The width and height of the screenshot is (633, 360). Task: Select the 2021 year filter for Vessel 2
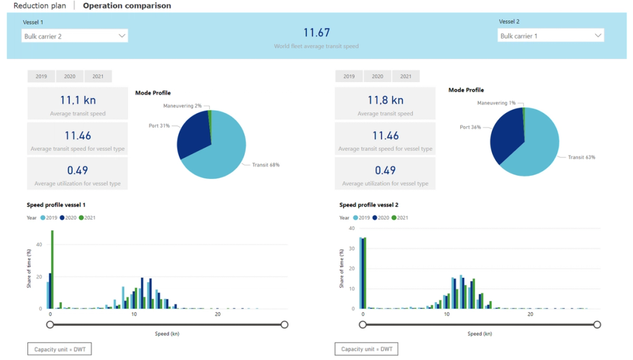[406, 76]
